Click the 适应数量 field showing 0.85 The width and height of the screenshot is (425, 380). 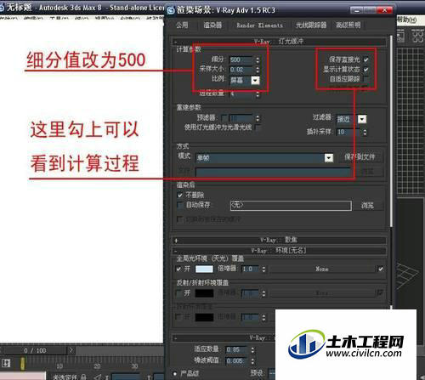(x=236, y=350)
